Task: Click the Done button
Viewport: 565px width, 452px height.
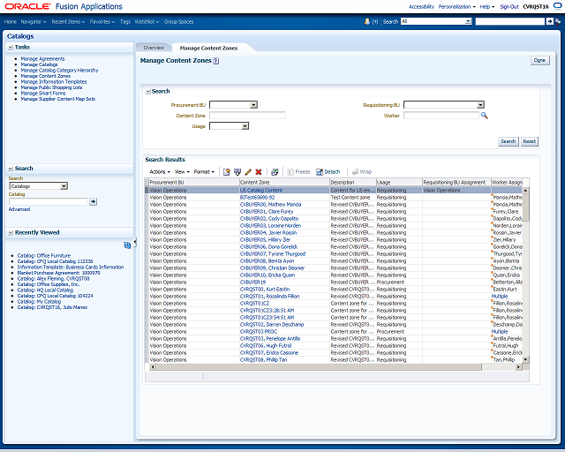Action: pyautogui.click(x=539, y=60)
